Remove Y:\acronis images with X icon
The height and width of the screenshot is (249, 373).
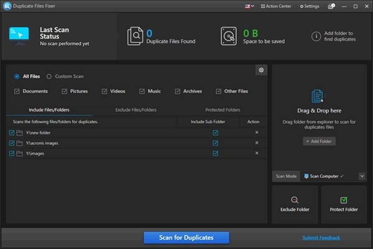(x=257, y=143)
